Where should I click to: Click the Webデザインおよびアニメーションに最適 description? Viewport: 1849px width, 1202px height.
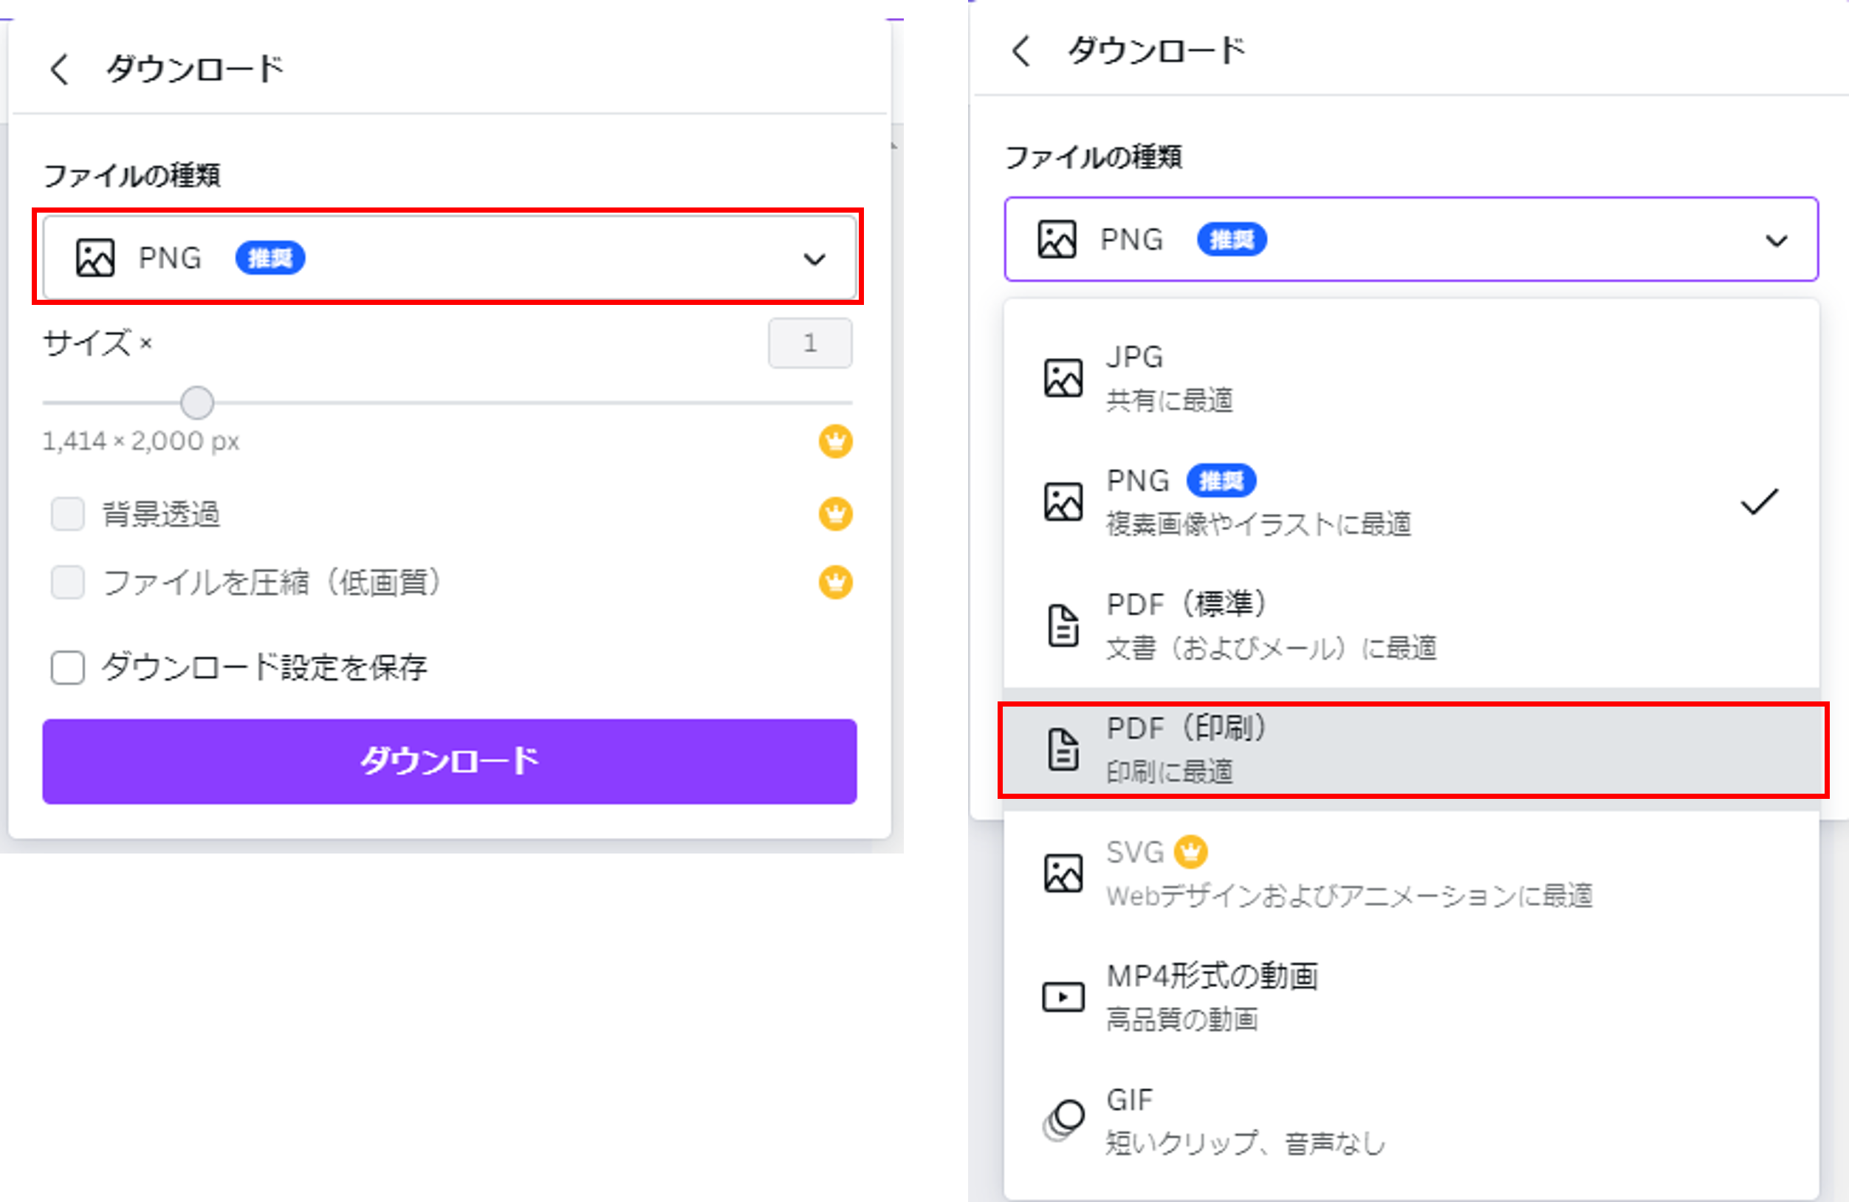(1349, 896)
